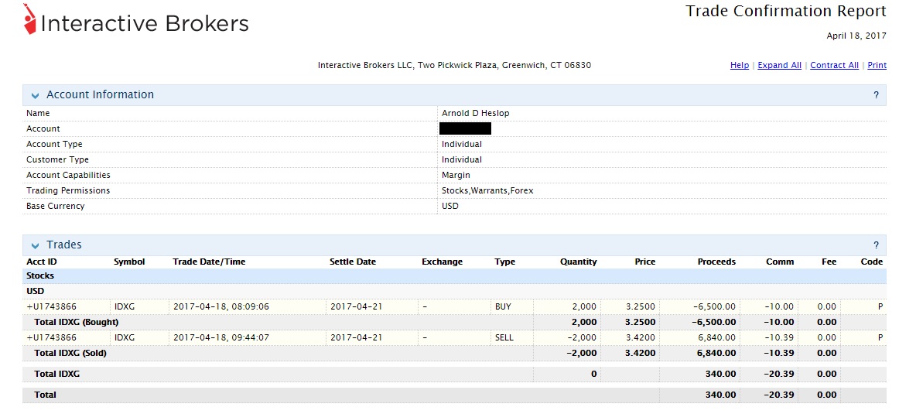
Task: Click the Symbol column header
Action: tap(129, 262)
